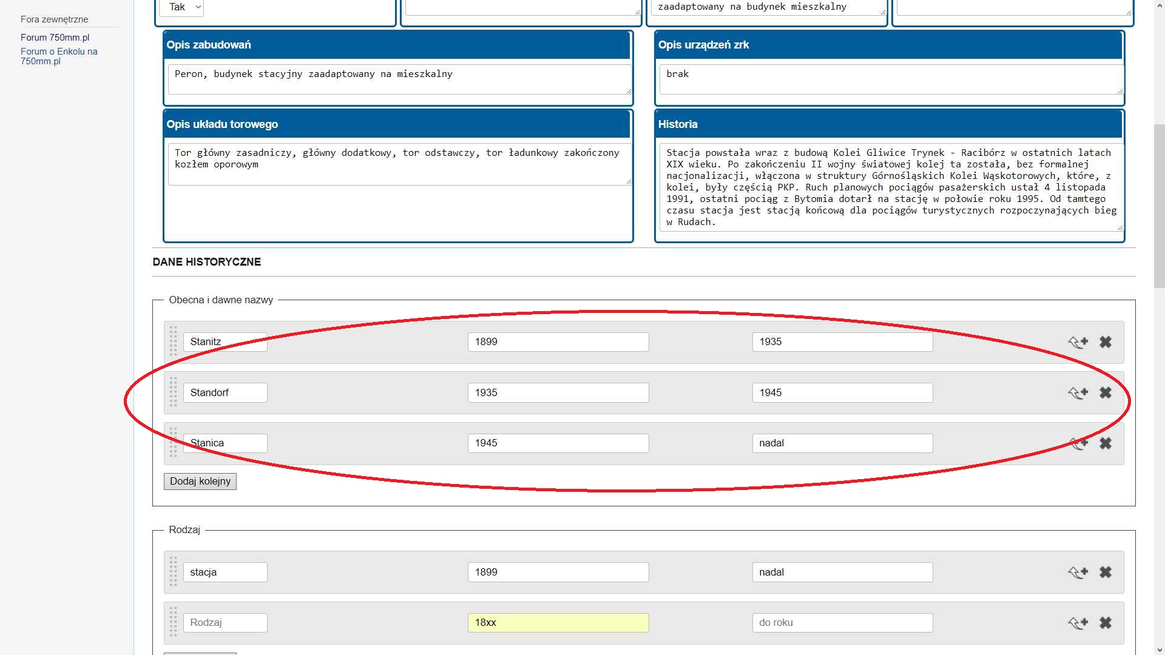Delete the Stanica name row
1165x655 pixels.
pyautogui.click(x=1106, y=443)
